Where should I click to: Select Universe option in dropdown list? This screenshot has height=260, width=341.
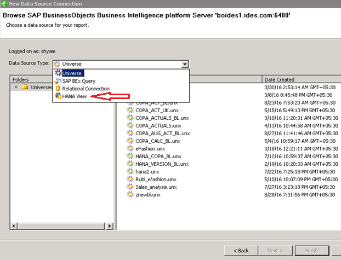(x=71, y=73)
